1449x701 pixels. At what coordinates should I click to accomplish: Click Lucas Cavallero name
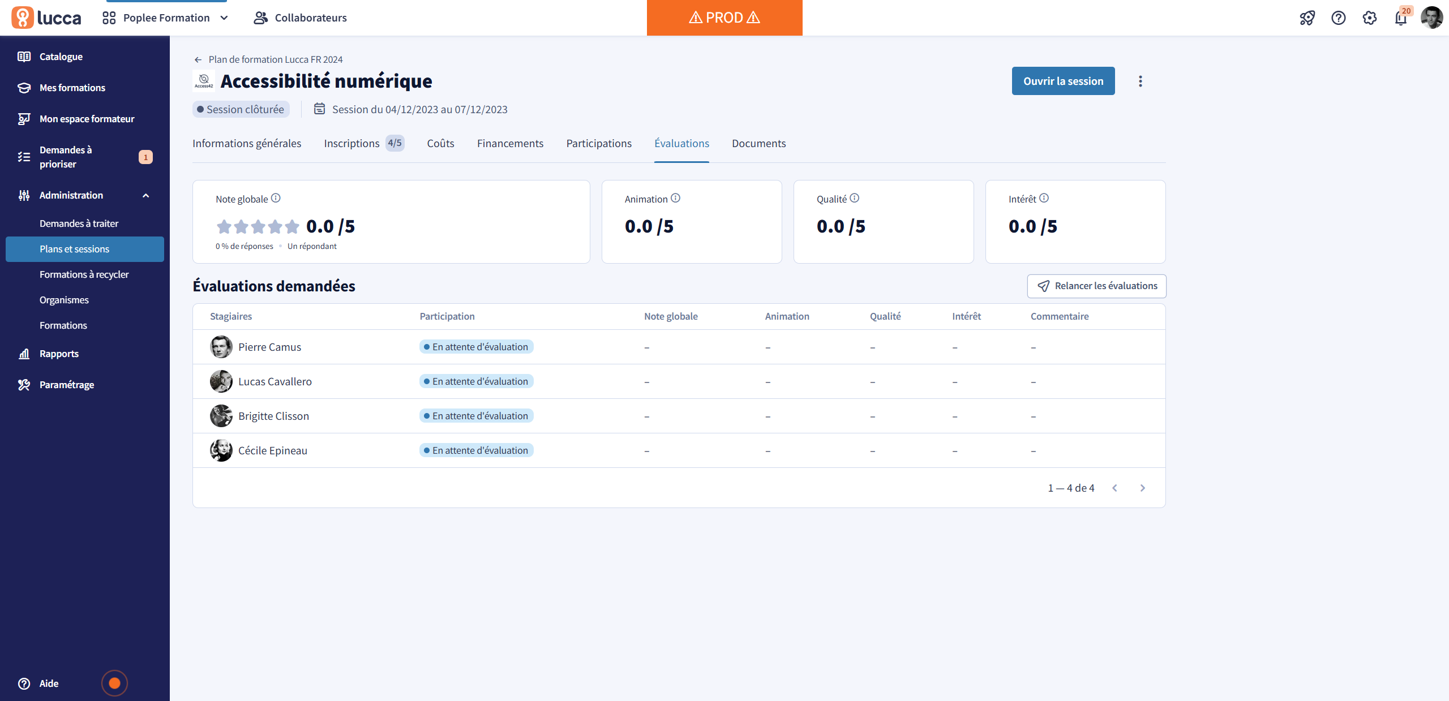click(275, 381)
